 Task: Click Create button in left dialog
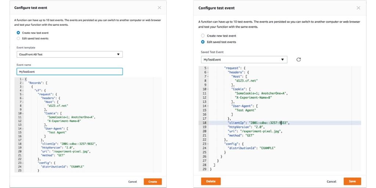(x=153, y=182)
